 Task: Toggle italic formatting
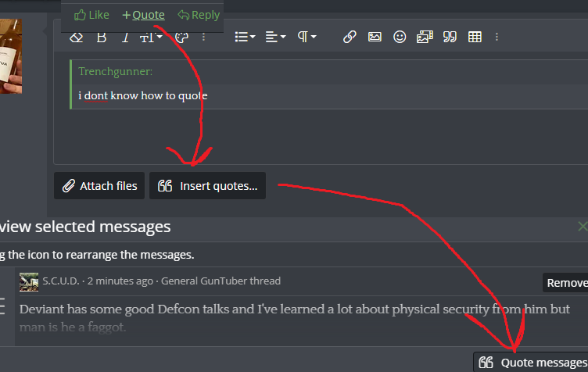(126, 38)
